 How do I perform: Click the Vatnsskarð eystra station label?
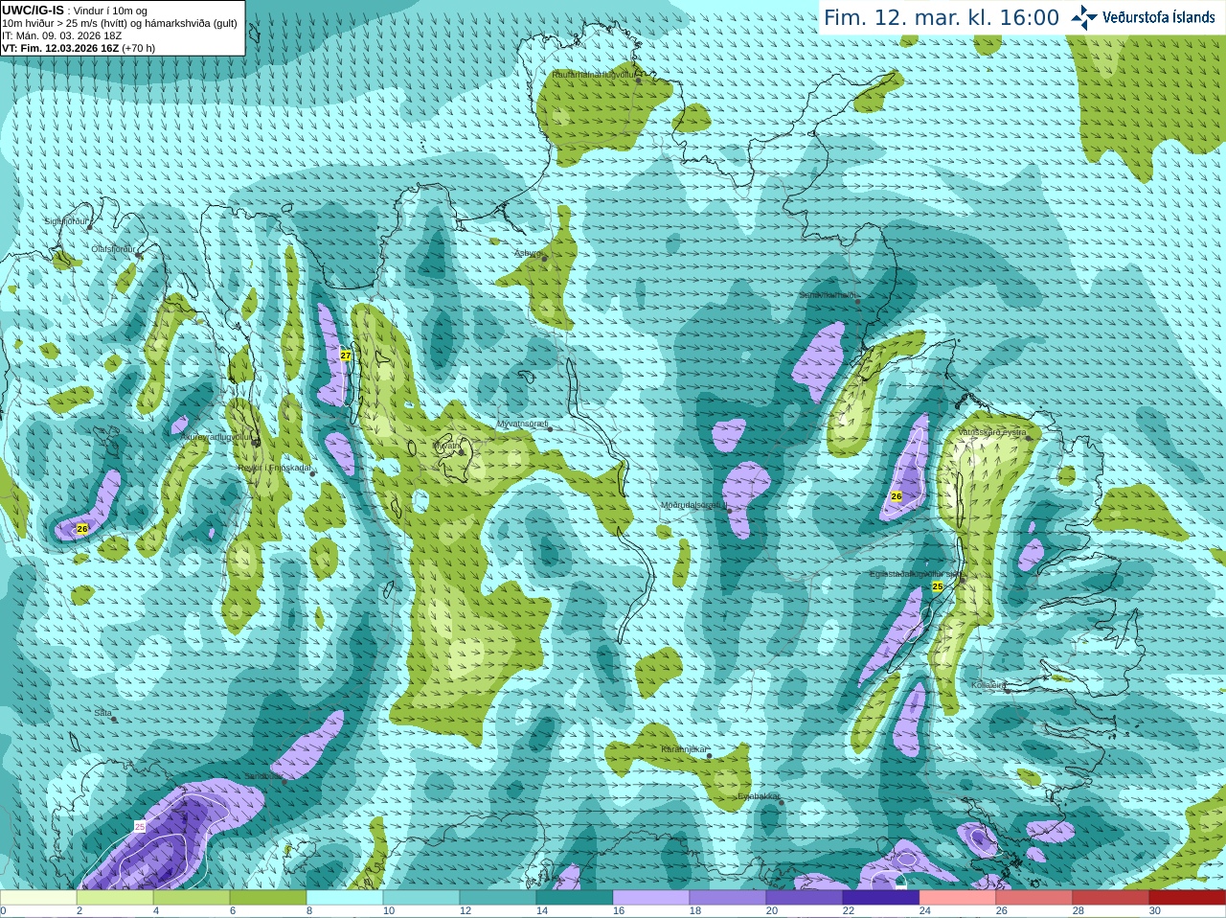pyautogui.click(x=992, y=432)
